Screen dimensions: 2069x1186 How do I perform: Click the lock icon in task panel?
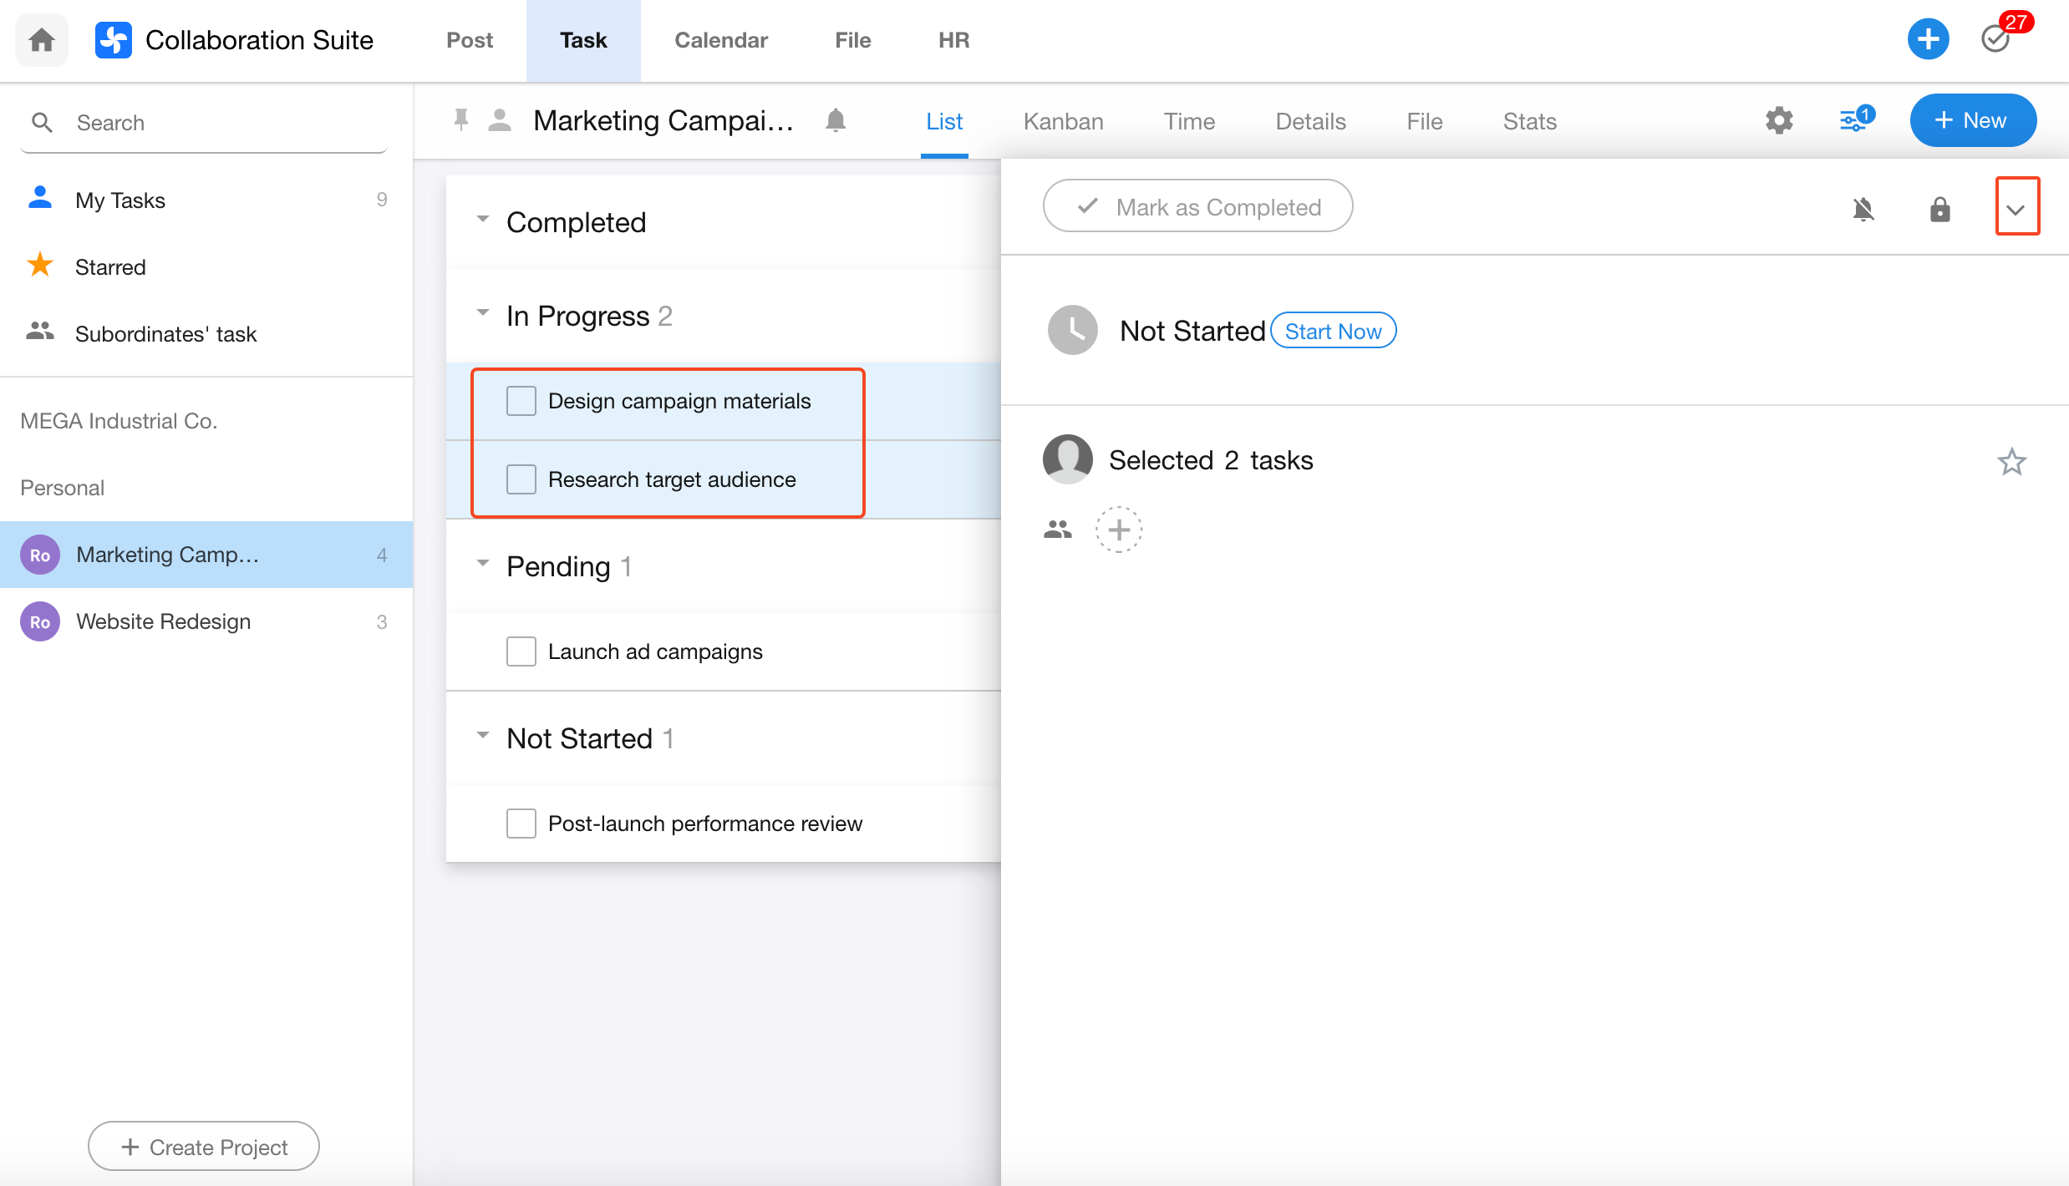(1939, 209)
